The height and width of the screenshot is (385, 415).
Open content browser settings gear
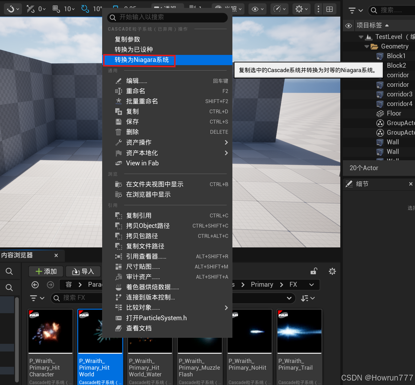point(332,271)
